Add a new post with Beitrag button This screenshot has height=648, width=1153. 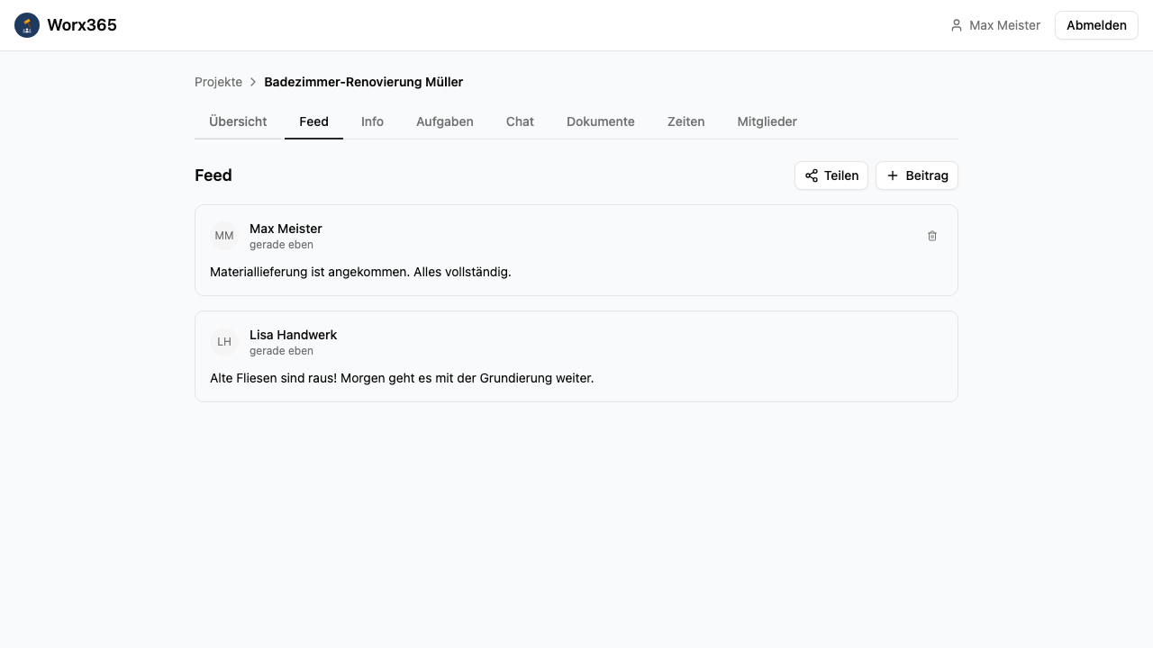(x=916, y=175)
